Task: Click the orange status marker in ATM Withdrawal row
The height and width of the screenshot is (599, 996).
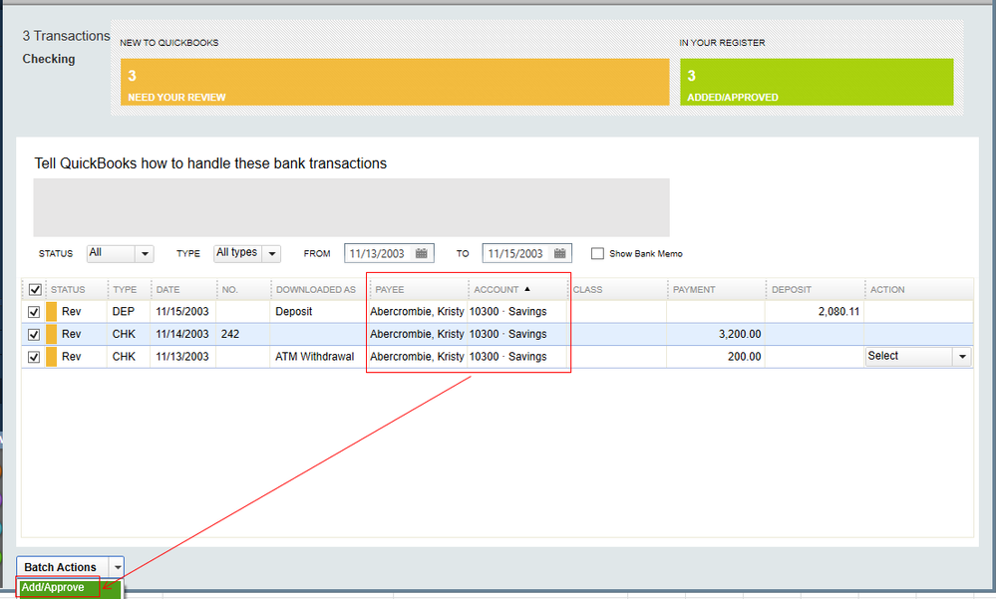Action: [52, 357]
